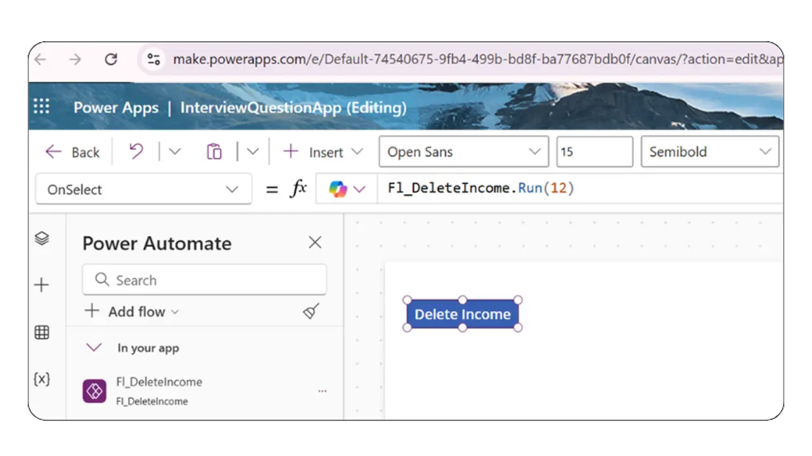
Task: Click the Fl_DeleteIncome flow icon
Action: pyautogui.click(x=94, y=391)
